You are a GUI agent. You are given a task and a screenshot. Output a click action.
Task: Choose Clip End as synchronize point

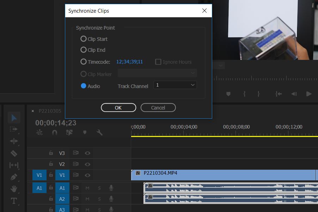(x=84, y=50)
